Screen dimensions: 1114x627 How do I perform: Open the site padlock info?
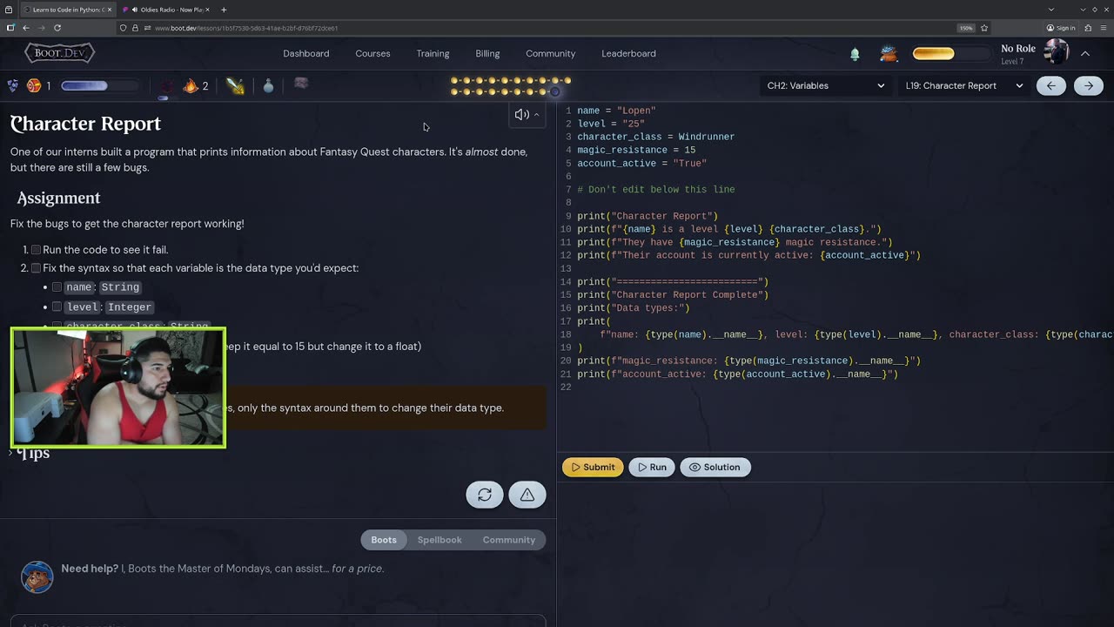[x=134, y=28]
